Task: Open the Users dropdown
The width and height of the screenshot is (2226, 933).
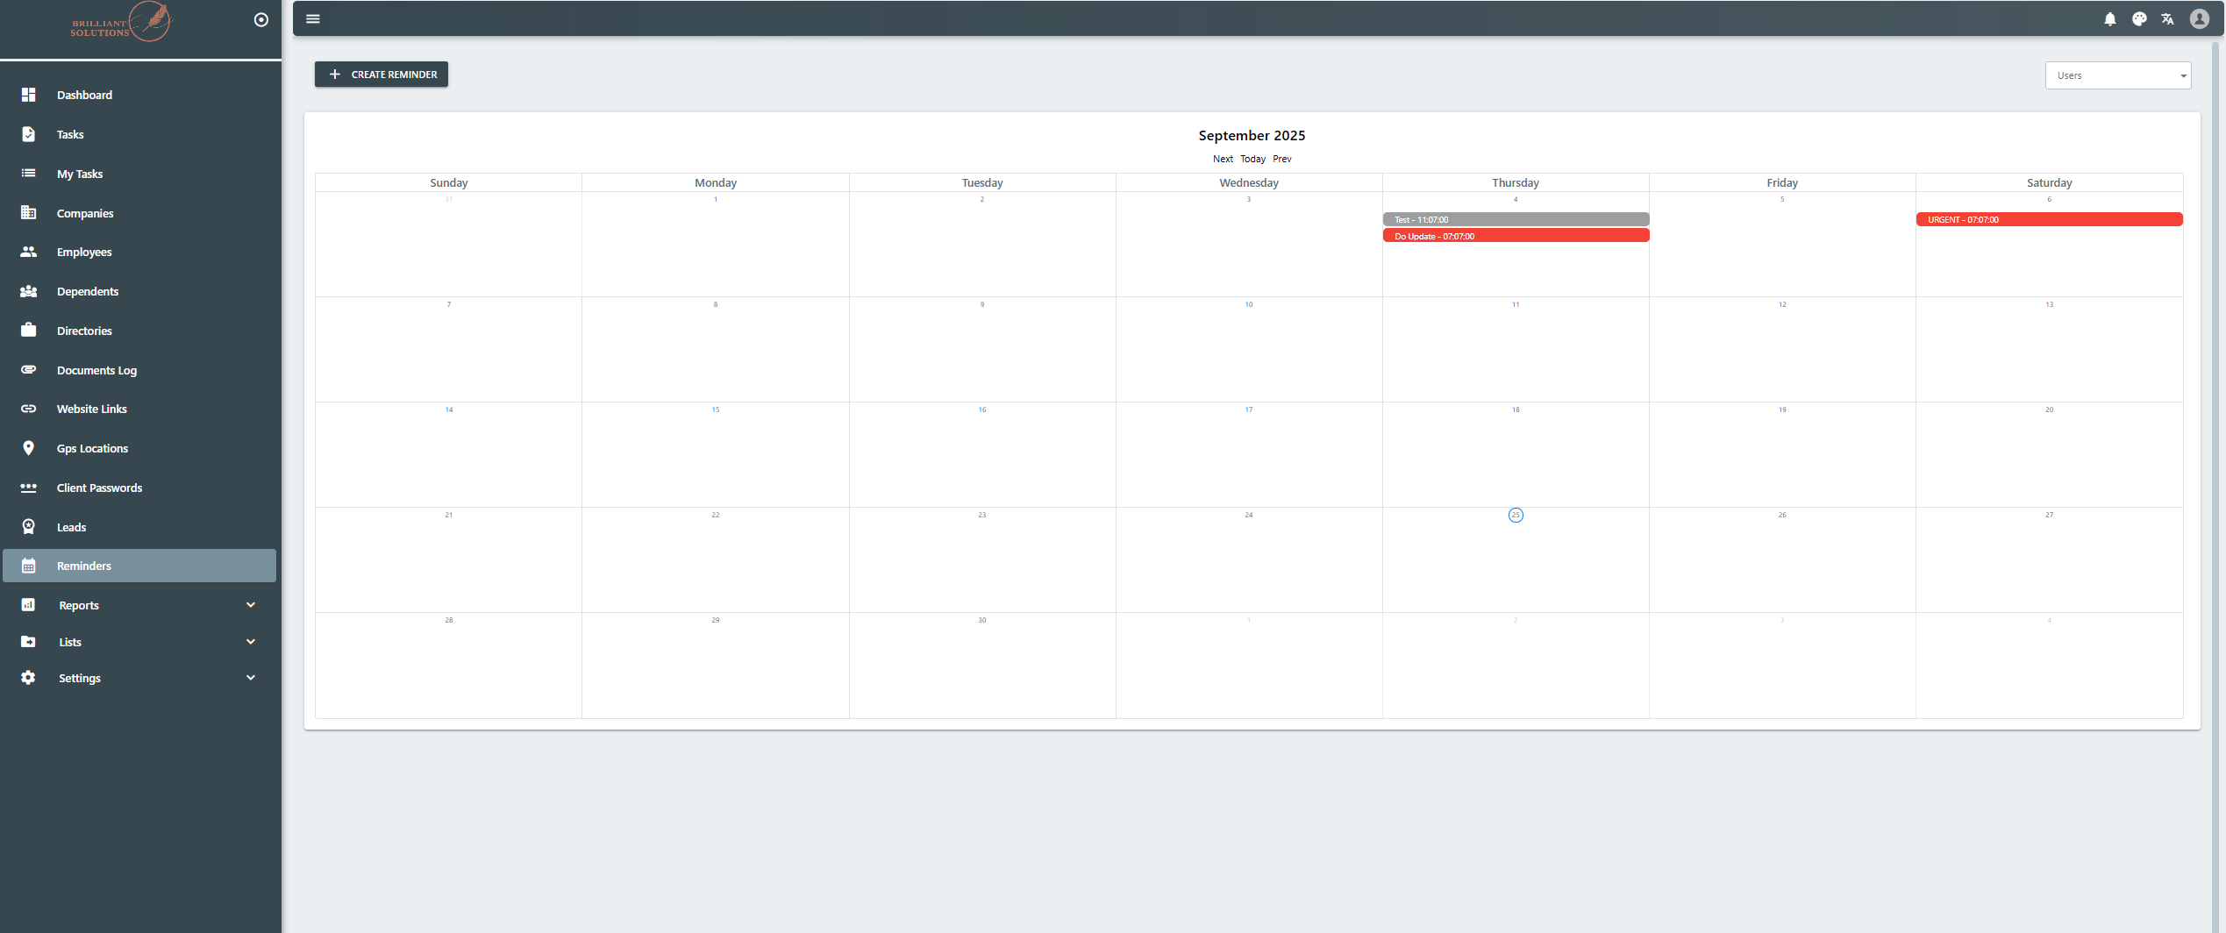Action: coord(2117,75)
